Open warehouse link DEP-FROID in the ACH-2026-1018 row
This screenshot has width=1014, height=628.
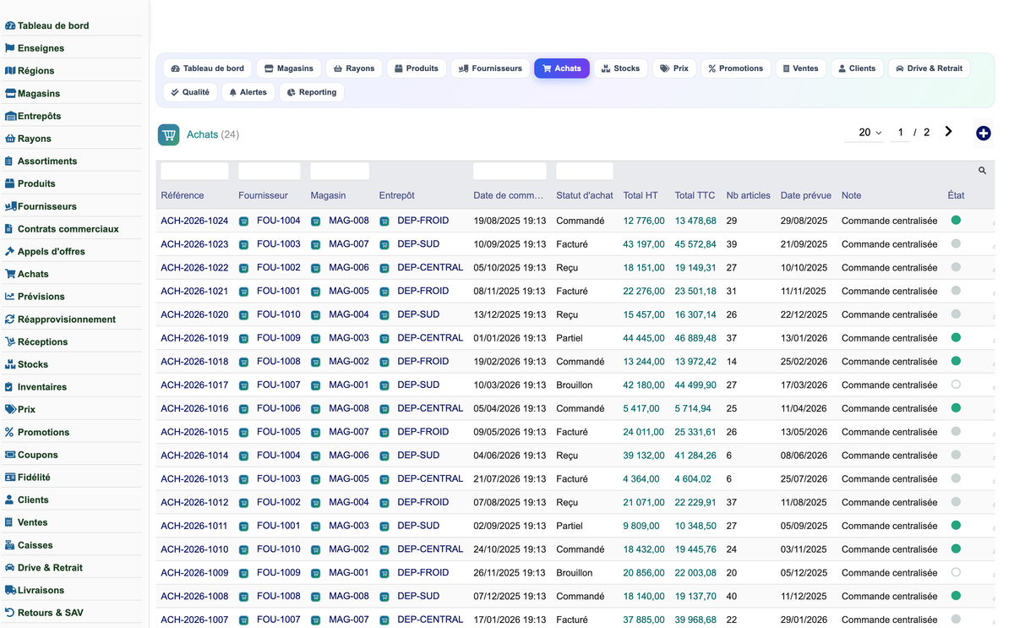[423, 362]
